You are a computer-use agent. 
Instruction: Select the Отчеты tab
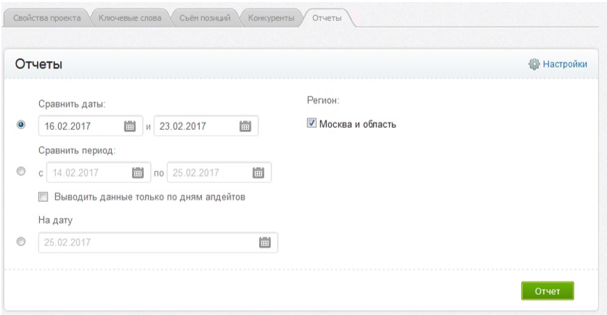(x=327, y=18)
